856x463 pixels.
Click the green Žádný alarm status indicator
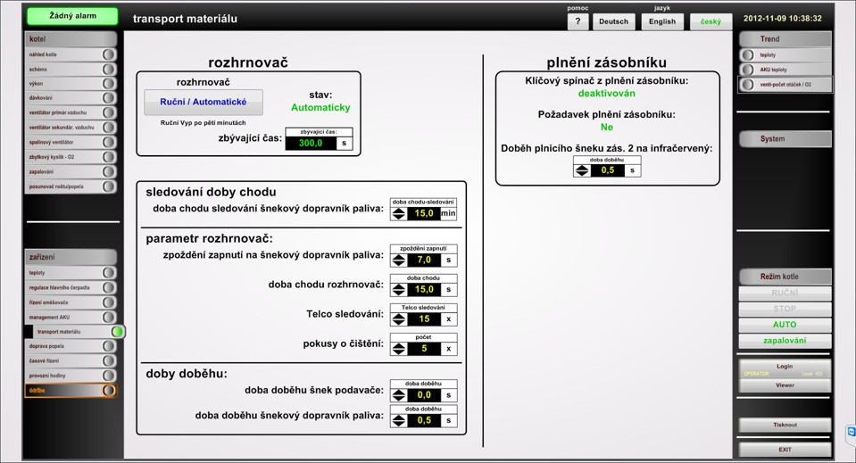coord(72,16)
